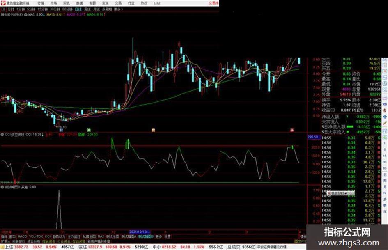
Task: Click the 净流入额 row in the quote panel
Action: [351, 116]
